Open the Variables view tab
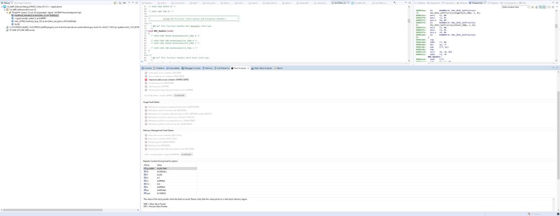560x216 pixels. pos(420,3)
